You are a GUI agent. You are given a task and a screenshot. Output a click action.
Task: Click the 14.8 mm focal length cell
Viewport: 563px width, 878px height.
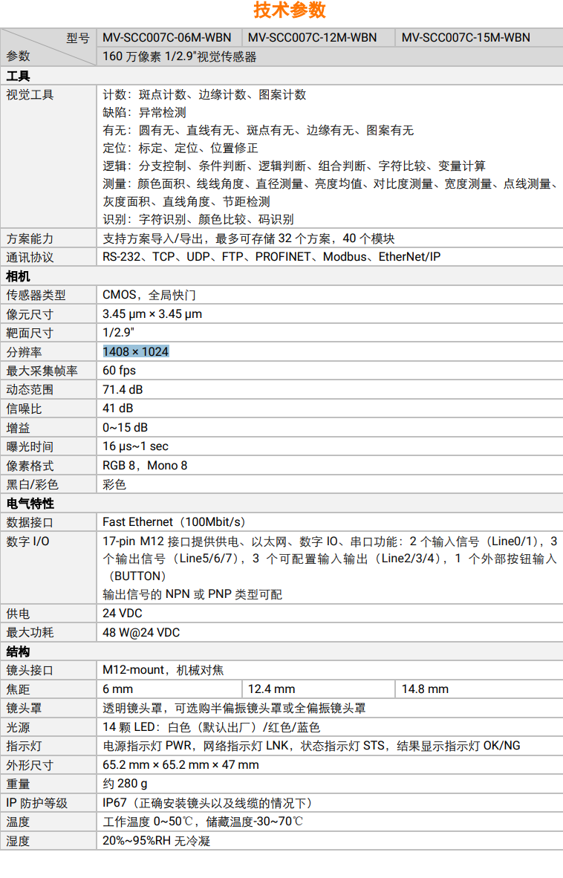tap(425, 689)
